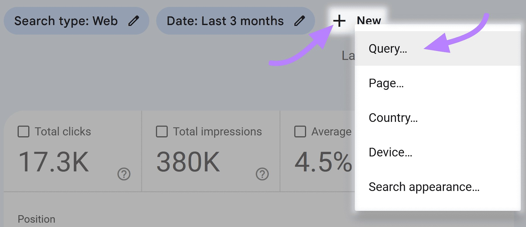Screen dimensions: 526x227
Task: Click the Average 4.5% metric card
Action: pos(318,151)
